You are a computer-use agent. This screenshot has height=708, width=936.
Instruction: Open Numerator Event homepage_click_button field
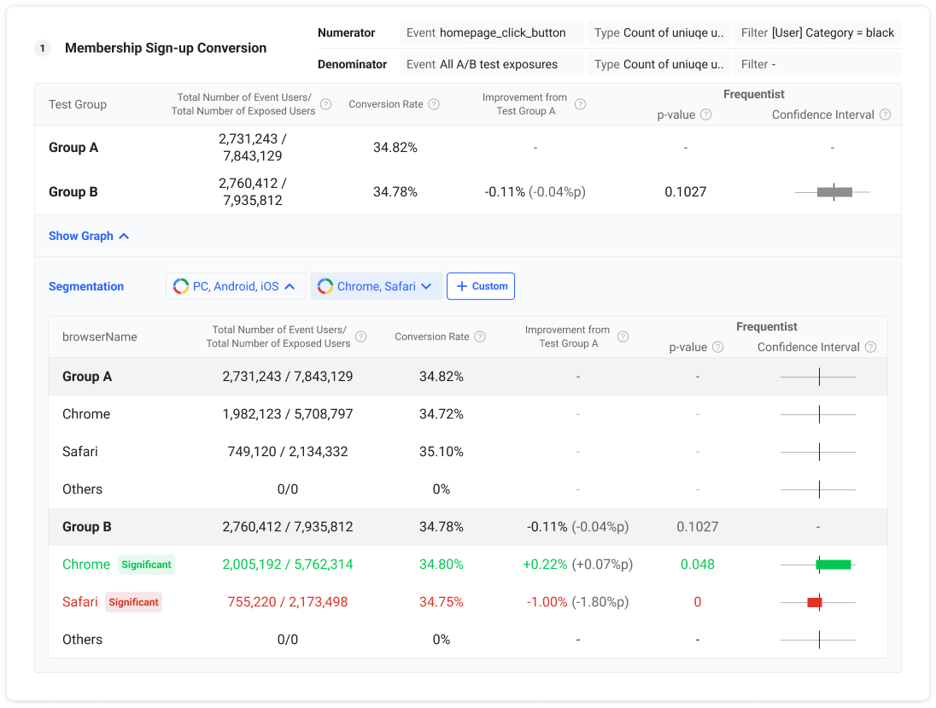coord(492,32)
